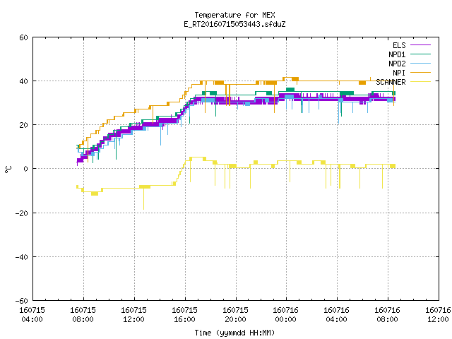The height and width of the screenshot is (339, 452).
Task: Click the y-axis value -60
Action: [x=22, y=301]
